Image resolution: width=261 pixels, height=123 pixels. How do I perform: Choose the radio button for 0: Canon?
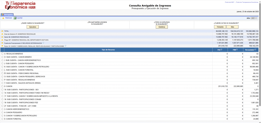coord(2,86)
